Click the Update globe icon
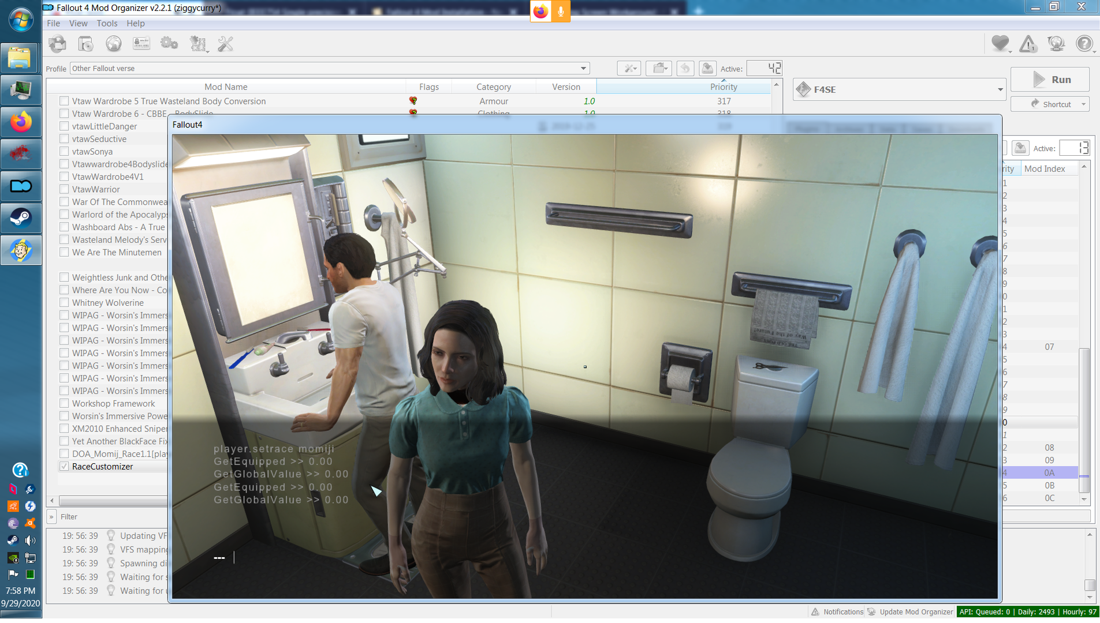Image resolution: width=1100 pixels, height=623 pixels. click(1056, 44)
